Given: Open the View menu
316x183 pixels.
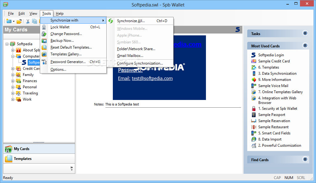Looking at the screenshot, I should click(x=33, y=14).
